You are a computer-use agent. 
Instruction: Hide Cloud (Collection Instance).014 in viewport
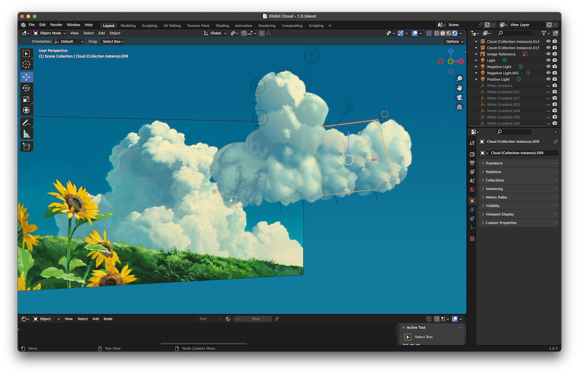click(548, 41)
